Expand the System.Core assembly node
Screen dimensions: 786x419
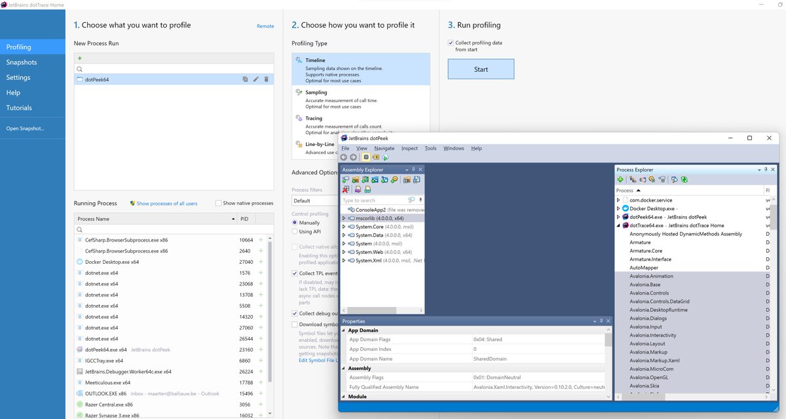pyautogui.click(x=344, y=227)
